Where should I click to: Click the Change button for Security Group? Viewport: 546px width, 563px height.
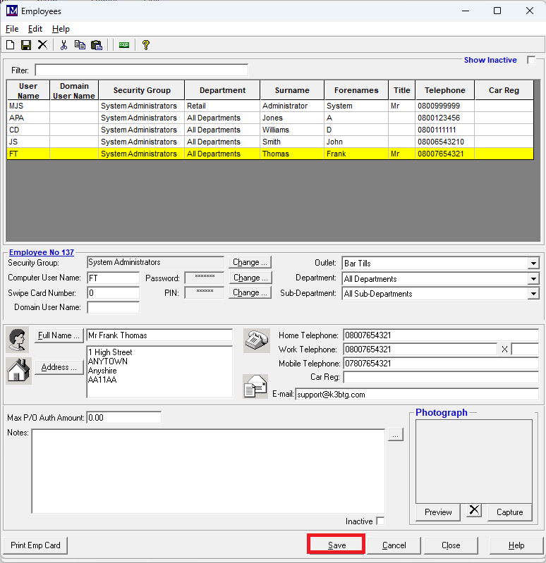click(250, 262)
